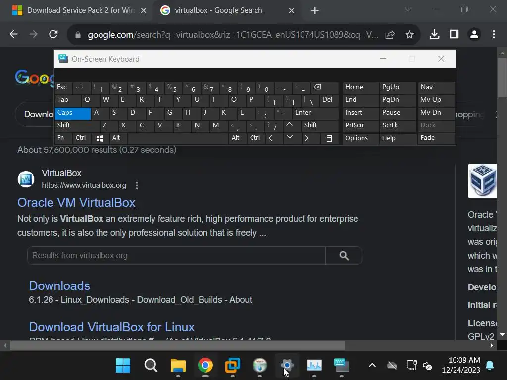Open Google Chrome taskbar icon
The height and width of the screenshot is (380, 507).
click(x=205, y=366)
